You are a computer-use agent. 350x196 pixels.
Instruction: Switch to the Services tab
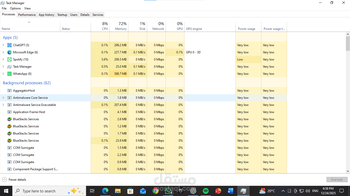[x=98, y=15]
